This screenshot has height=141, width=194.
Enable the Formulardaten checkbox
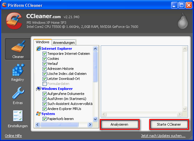pos(44,84)
